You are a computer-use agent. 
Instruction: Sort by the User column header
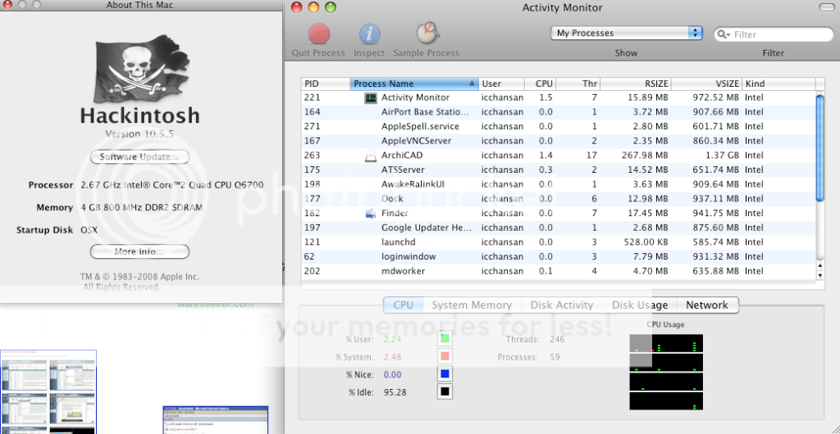click(x=501, y=84)
